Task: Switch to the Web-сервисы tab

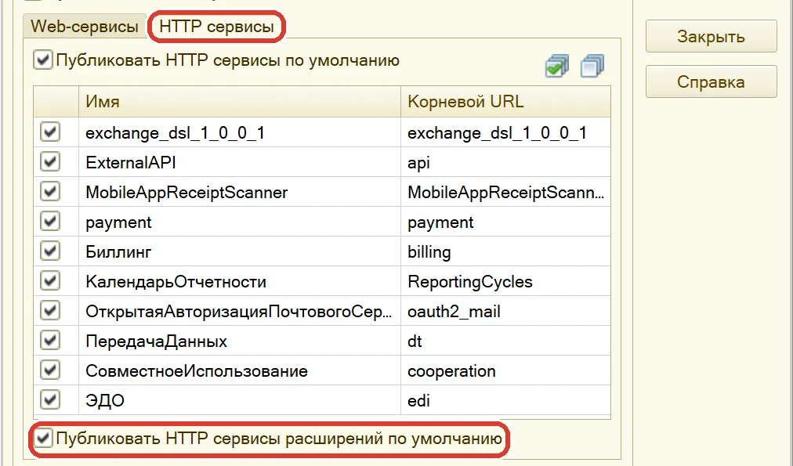Action: click(x=85, y=27)
